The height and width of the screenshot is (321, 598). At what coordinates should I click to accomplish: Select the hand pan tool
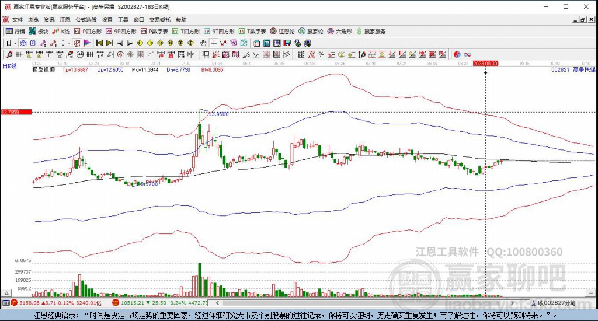pos(203,43)
